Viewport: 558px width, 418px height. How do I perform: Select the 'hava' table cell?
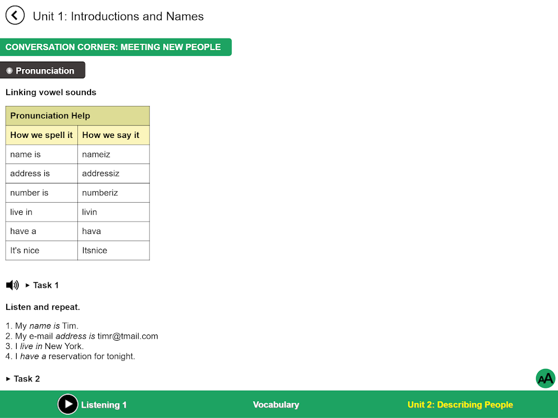click(113, 231)
